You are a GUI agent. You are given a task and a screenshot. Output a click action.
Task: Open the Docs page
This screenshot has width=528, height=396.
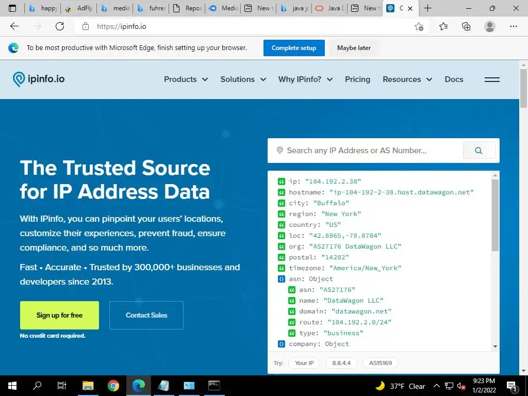[454, 79]
